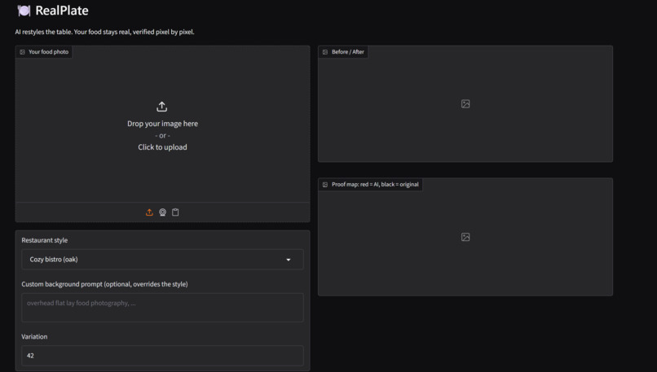Select the clipboard paste source icon
This screenshot has width=657, height=372.
pos(175,212)
